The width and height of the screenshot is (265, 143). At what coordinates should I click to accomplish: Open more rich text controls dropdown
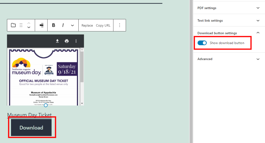(x=72, y=25)
